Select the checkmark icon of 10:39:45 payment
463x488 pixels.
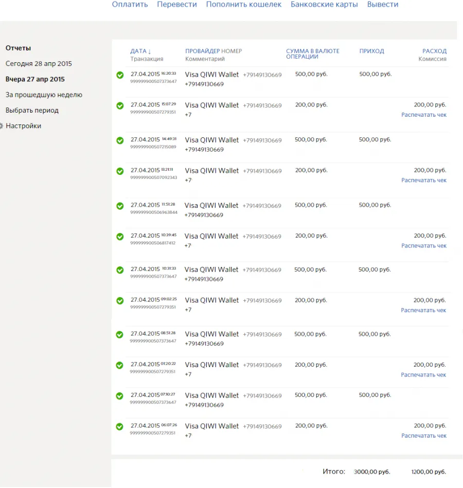pyautogui.click(x=120, y=237)
